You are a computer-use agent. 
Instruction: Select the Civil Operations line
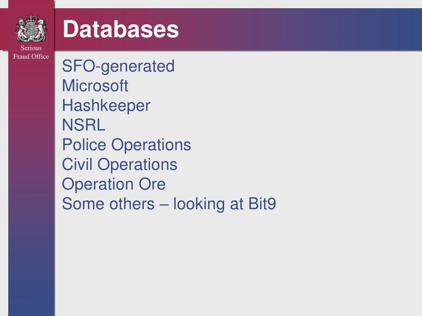[120, 165]
